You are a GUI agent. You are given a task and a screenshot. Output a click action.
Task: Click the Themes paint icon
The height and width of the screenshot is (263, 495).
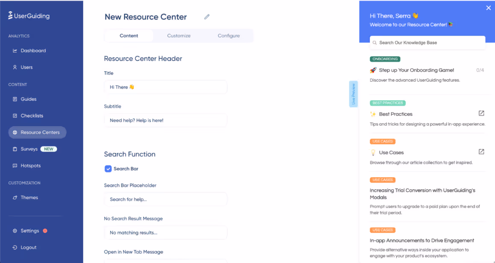(x=15, y=197)
